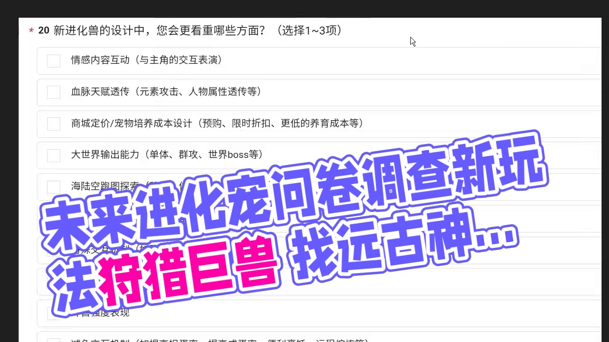Check the 血脉天赋透传 checkbox
Image resolution: width=609 pixels, height=342 pixels.
click(54, 92)
